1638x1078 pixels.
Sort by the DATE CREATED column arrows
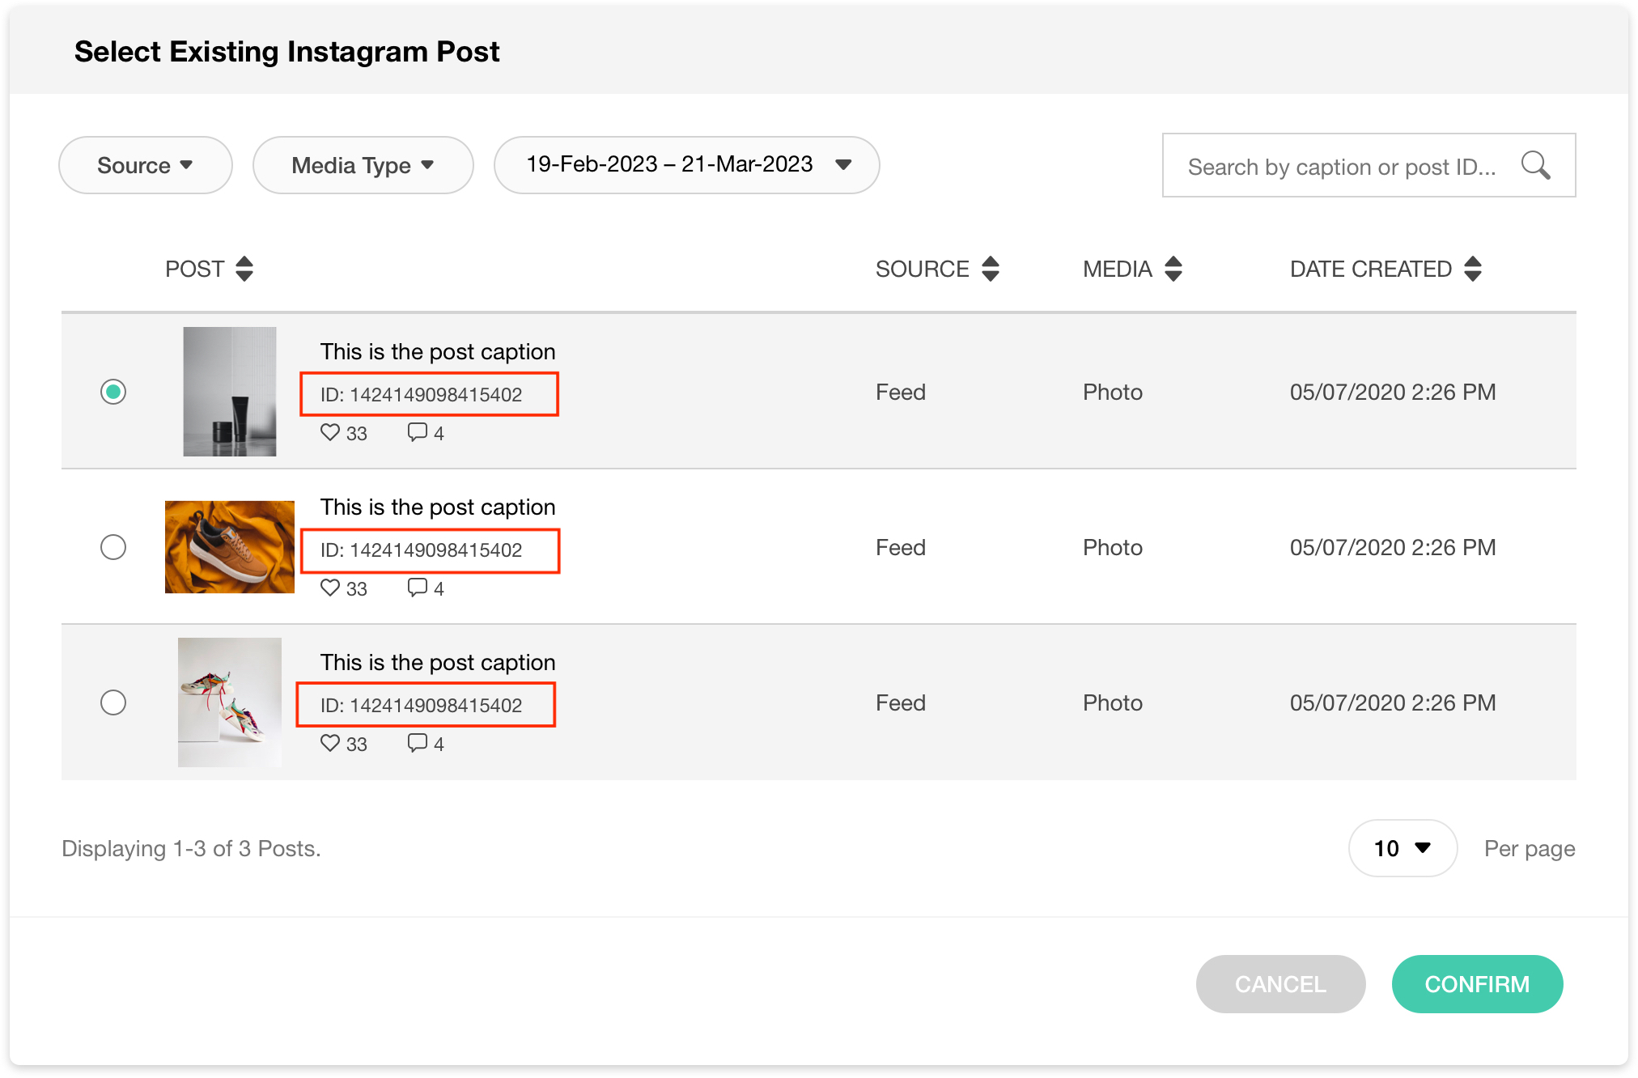coord(1473,268)
